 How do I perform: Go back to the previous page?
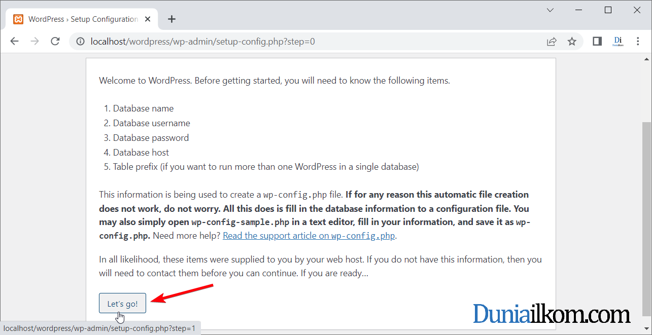(x=14, y=42)
